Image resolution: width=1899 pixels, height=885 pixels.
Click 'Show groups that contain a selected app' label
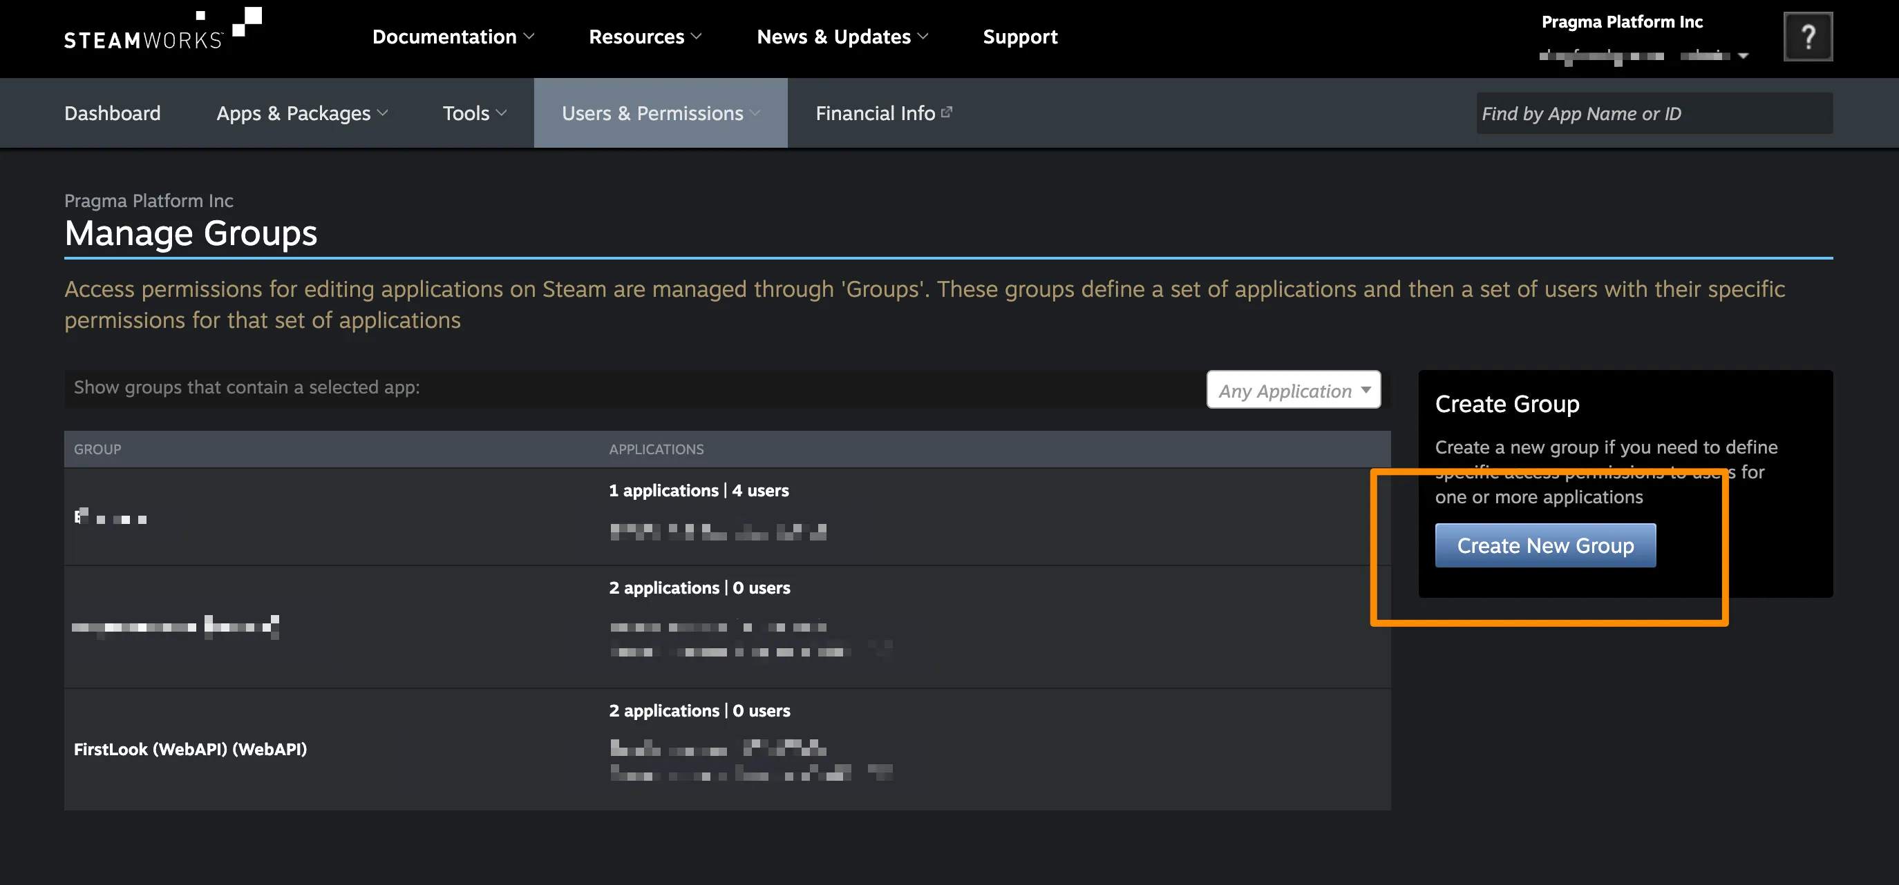tap(246, 387)
